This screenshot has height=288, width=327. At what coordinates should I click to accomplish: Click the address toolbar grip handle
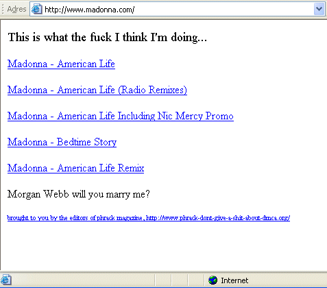pos(3,10)
